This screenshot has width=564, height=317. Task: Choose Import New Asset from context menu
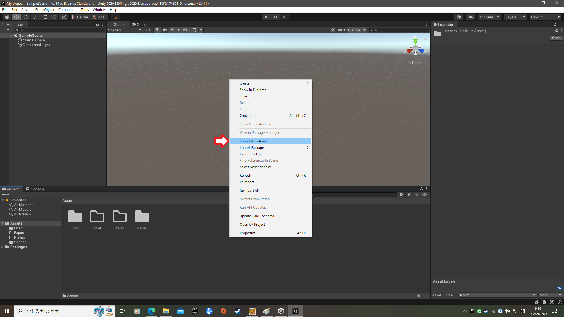coord(254,141)
